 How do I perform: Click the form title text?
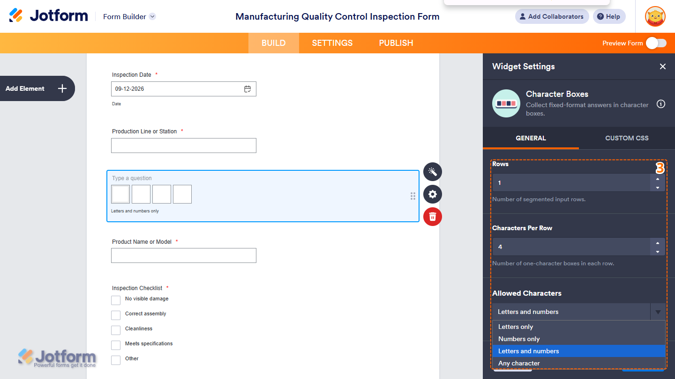pyautogui.click(x=337, y=16)
